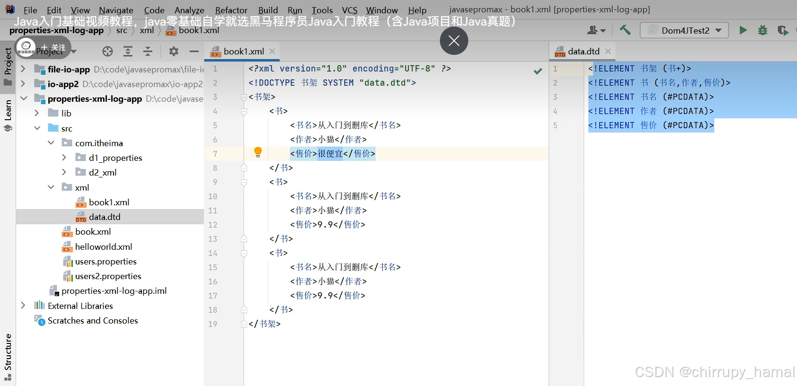Select properties-xml-log-app.iml file
797x386 pixels.
114,290
